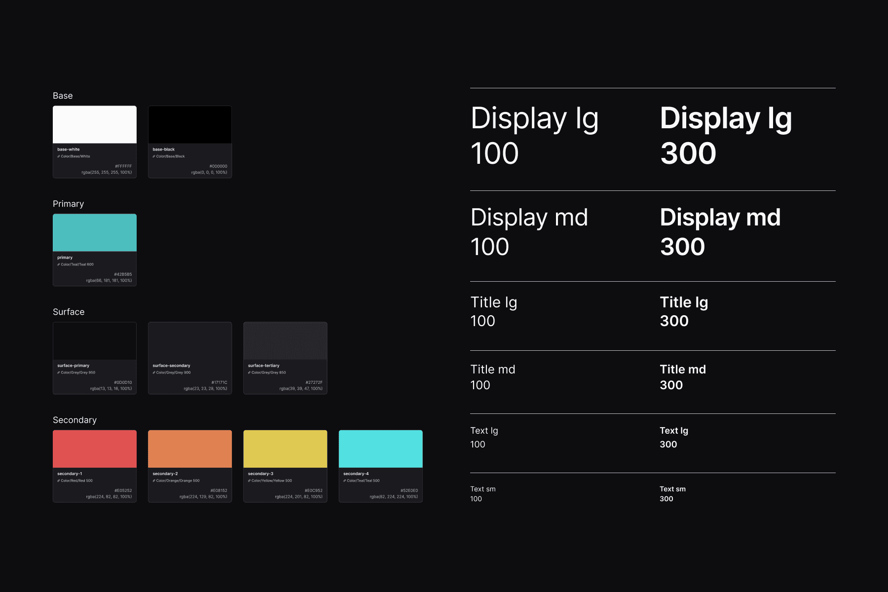The image size is (888, 592).
Task: Click the Title lg 300 bold sample
Action: pos(684,311)
